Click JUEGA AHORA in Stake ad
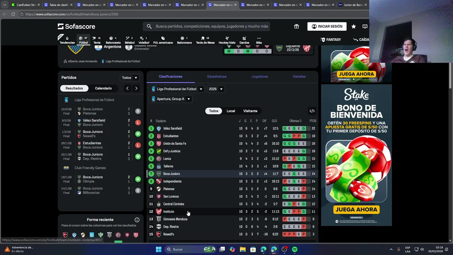The image size is (453, 255). coord(356,210)
